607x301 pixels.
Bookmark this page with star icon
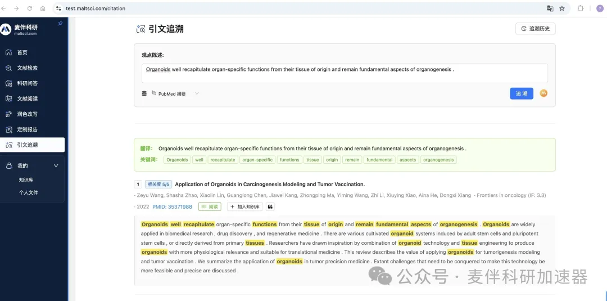pos(562,8)
